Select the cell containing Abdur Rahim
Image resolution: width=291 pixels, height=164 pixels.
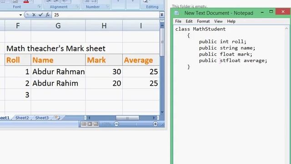tap(58, 83)
